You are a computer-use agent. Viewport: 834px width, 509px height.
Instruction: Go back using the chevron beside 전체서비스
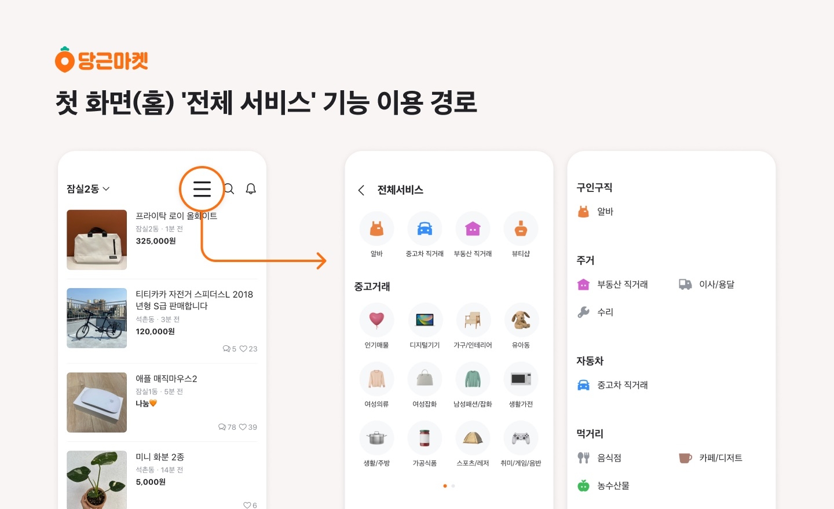pyautogui.click(x=361, y=190)
